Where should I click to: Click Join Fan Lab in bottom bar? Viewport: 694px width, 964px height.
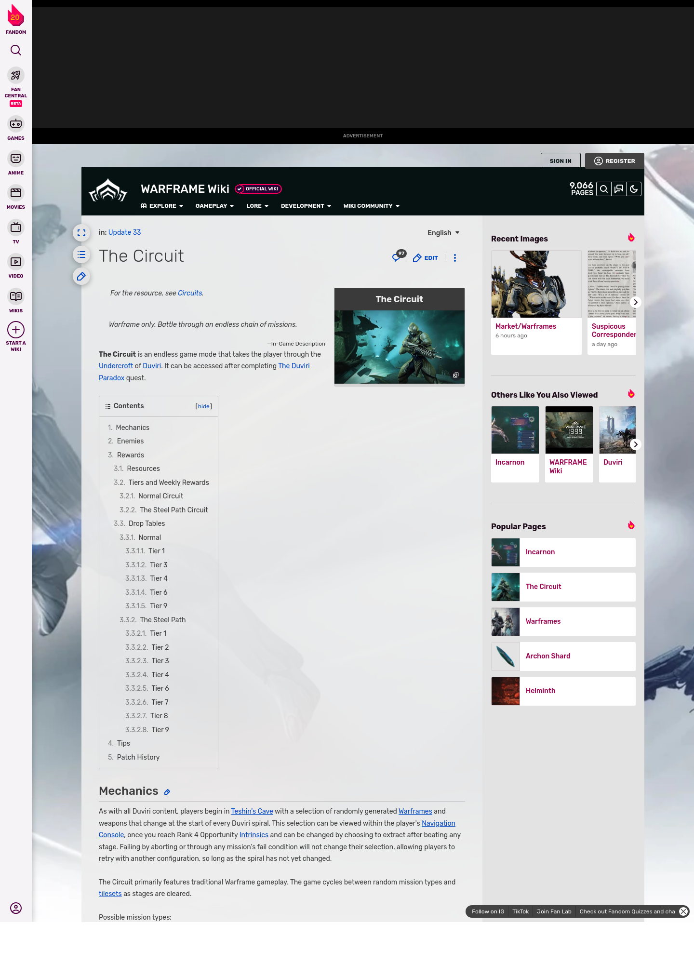[x=554, y=911]
